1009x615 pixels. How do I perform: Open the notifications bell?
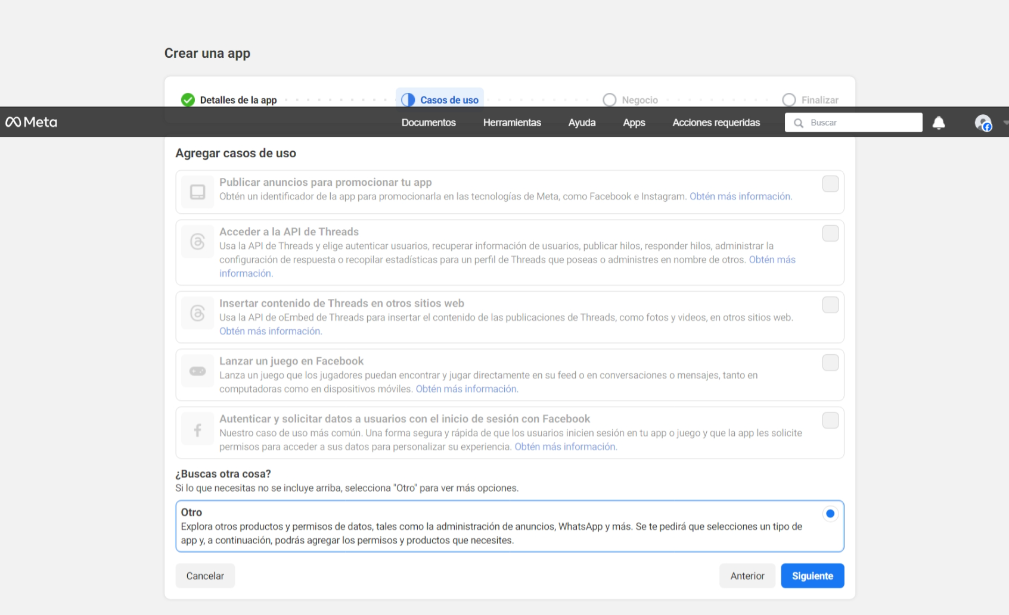pos(939,123)
